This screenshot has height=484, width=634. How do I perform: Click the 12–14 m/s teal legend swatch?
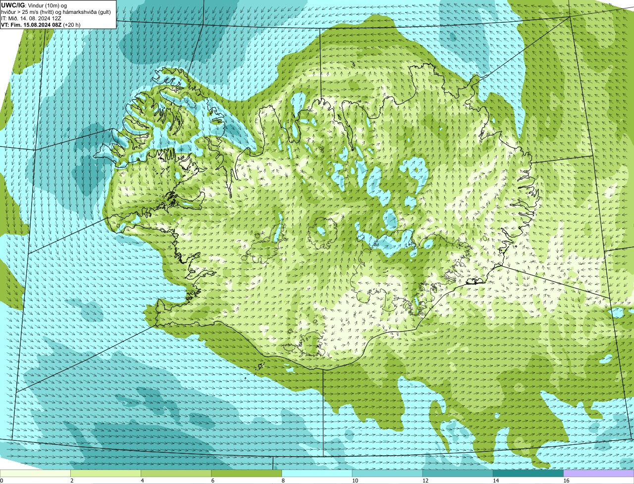pyautogui.click(x=458, y=474)
